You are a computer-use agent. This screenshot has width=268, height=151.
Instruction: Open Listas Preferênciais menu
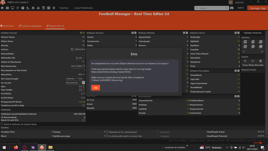[83, 8]
